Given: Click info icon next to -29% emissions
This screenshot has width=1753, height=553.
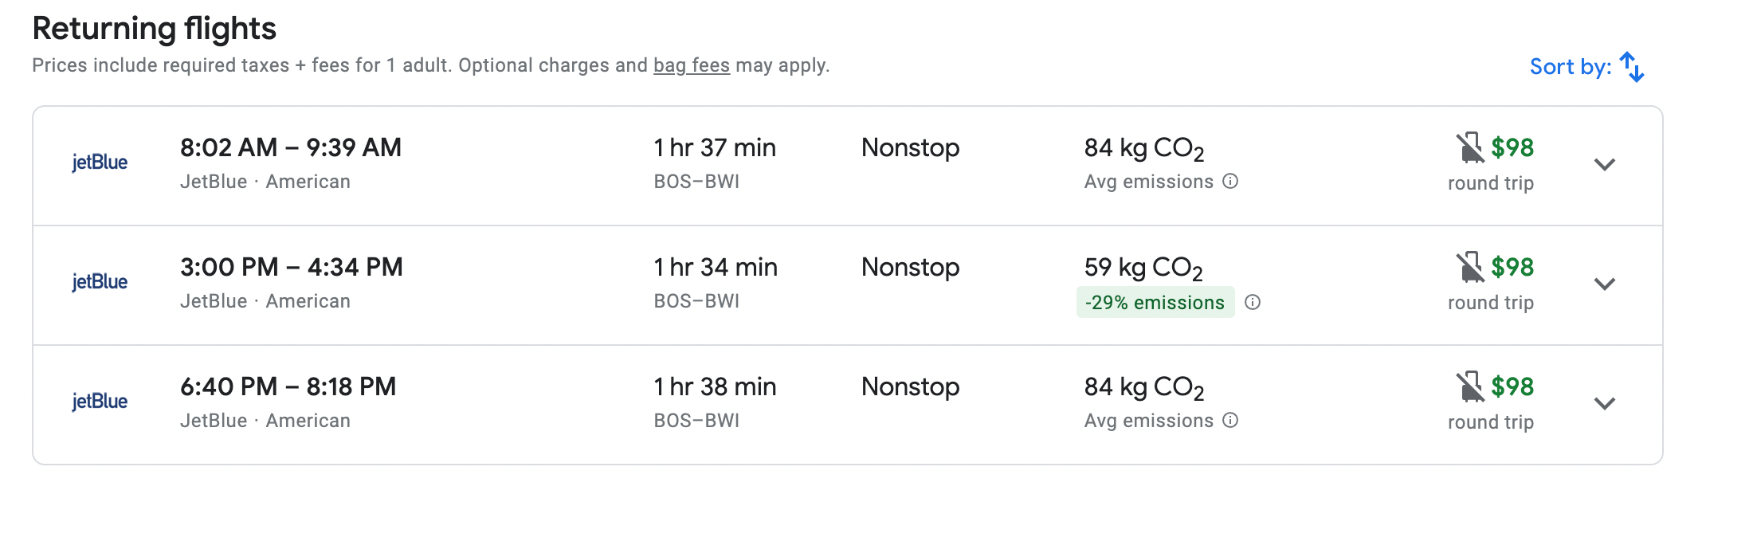Looking at the screenshot, I should click(1253, 302).
